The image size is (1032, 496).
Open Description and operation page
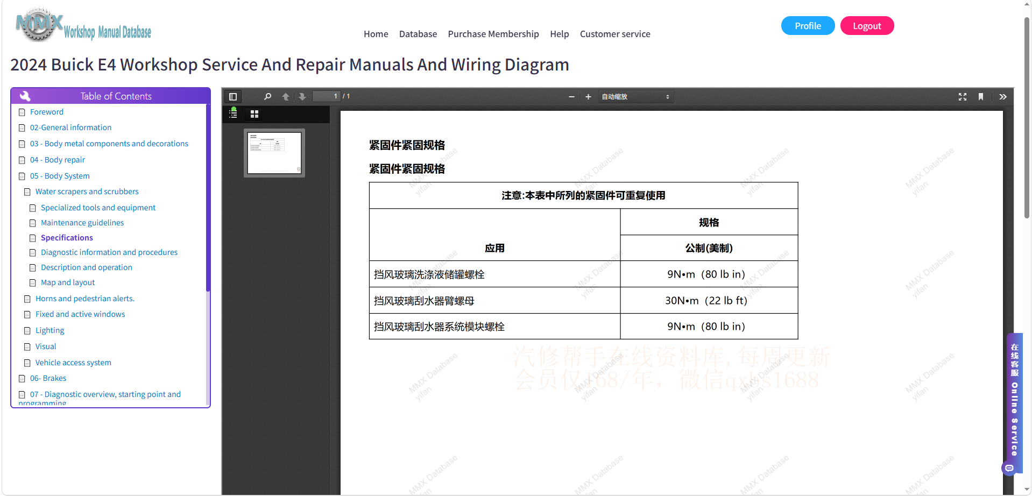pos(87,267)
